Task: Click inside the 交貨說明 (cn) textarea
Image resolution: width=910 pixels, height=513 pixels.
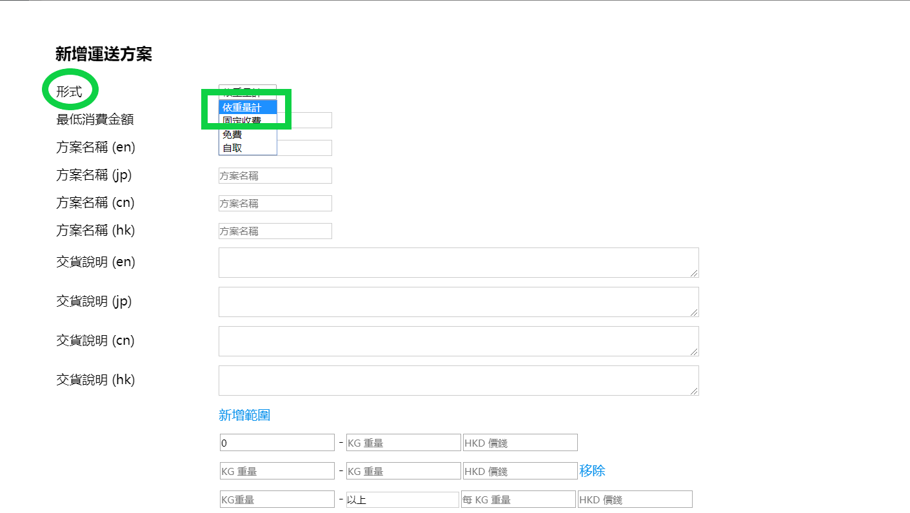Action: click(x=458, y=342)
